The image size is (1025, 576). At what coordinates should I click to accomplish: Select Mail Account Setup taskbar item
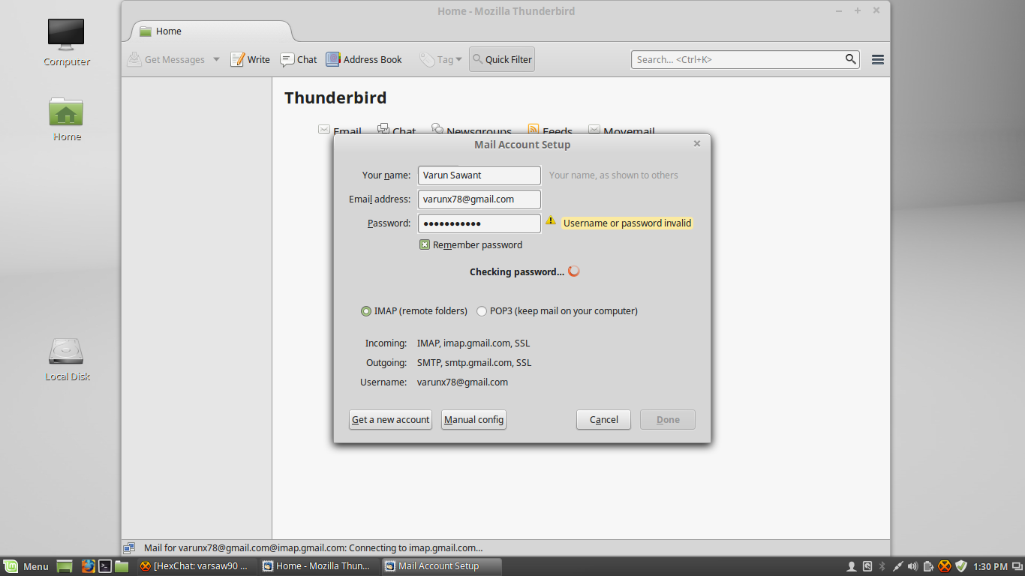point(441,566)
